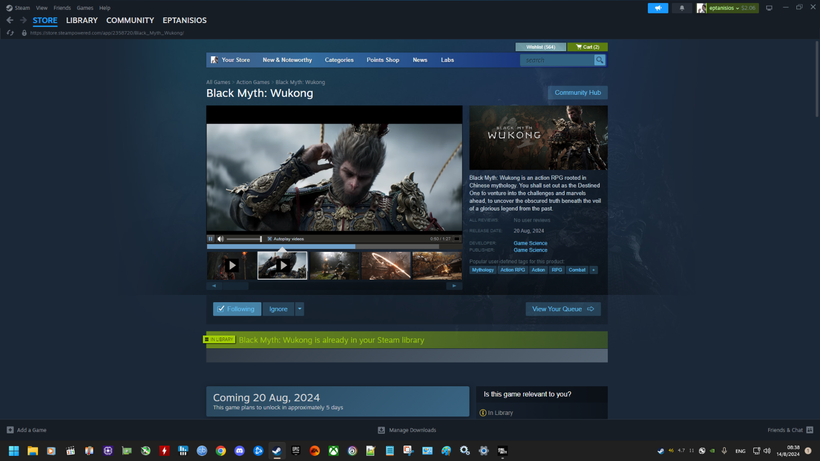Switch to the LIBRARY tab
Viewport: 820px width, 461px height.
click(x=82, y=20)
